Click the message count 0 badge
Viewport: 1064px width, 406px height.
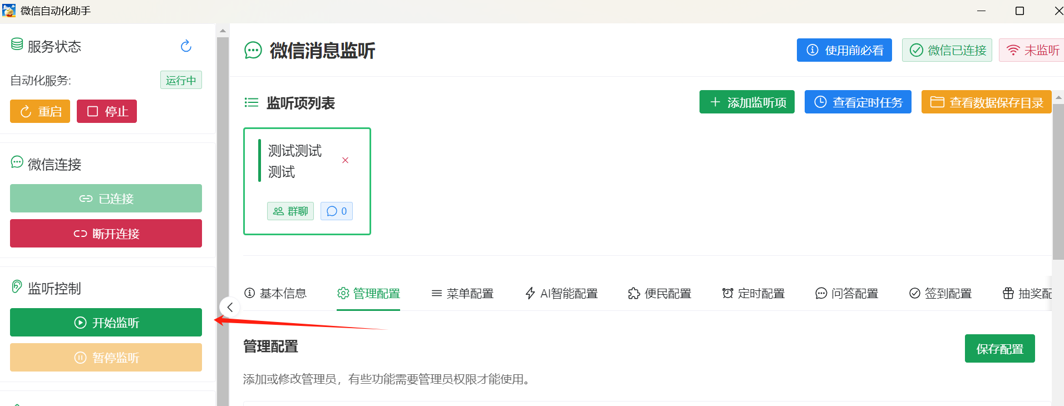pyautogui.click(x=337, y=211)
